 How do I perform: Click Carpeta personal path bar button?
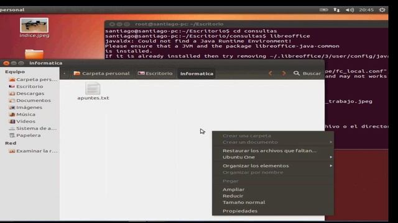pos(101,73)
